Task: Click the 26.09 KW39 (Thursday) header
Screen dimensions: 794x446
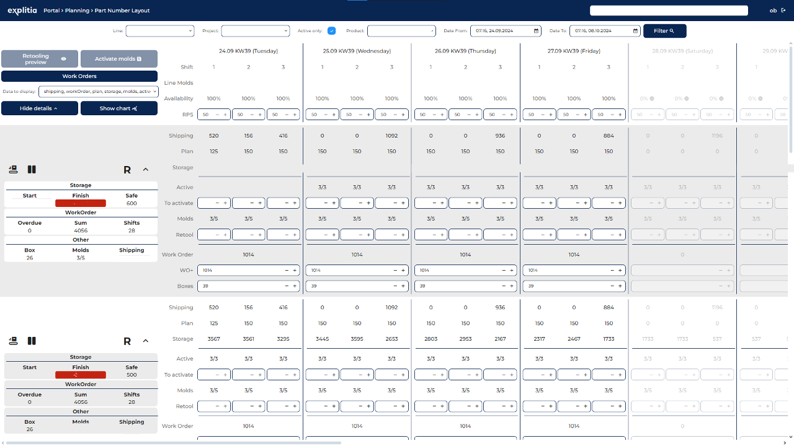Action: pos(466,51)
